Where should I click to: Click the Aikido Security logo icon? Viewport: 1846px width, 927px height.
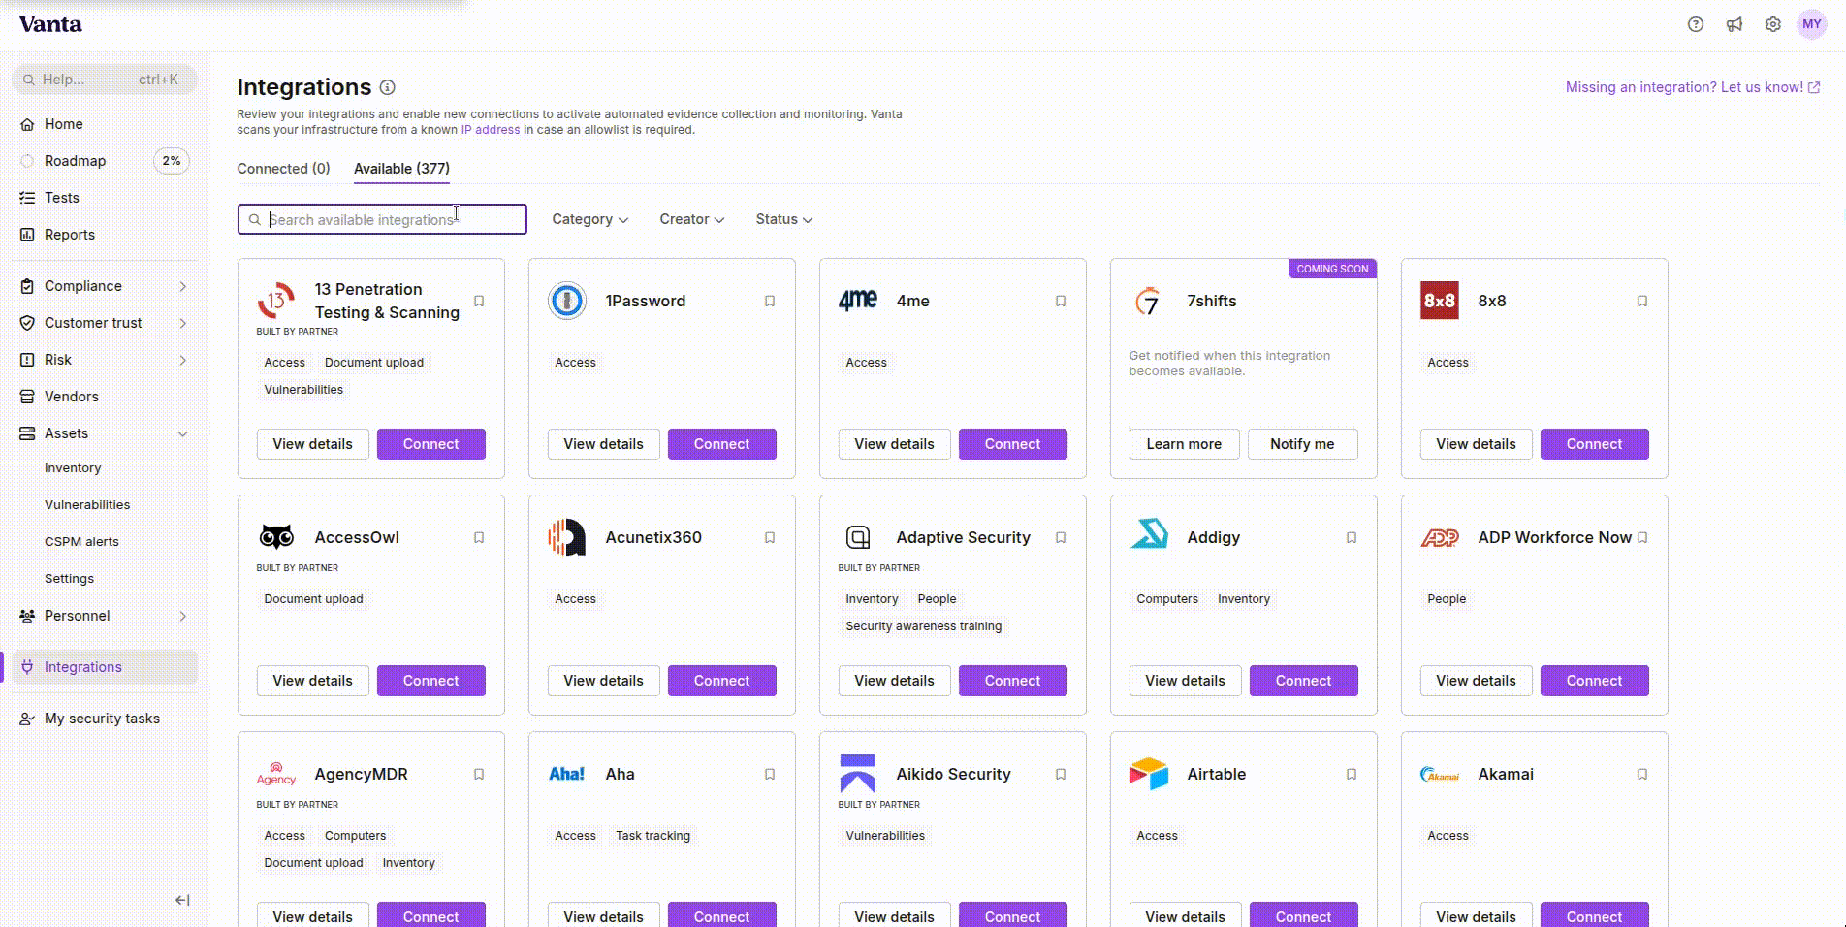(x=857, y=774)
